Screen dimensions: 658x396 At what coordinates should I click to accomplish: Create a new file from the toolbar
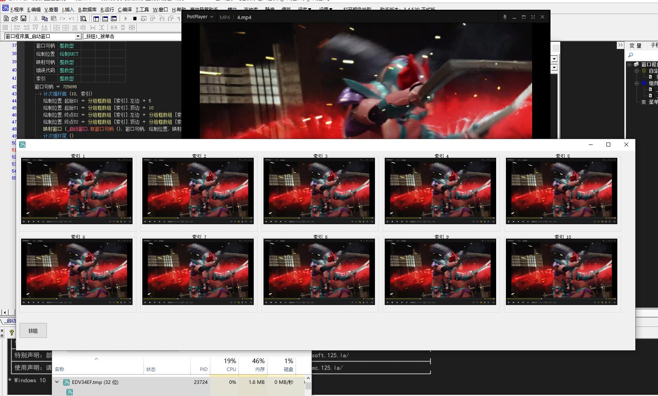[6, 18]
